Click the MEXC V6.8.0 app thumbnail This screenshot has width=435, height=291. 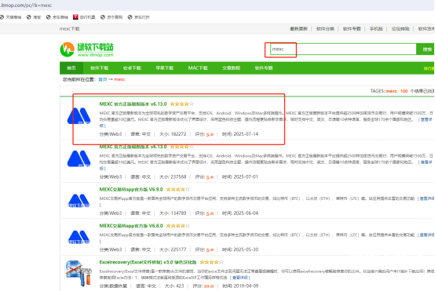point(79,237)
